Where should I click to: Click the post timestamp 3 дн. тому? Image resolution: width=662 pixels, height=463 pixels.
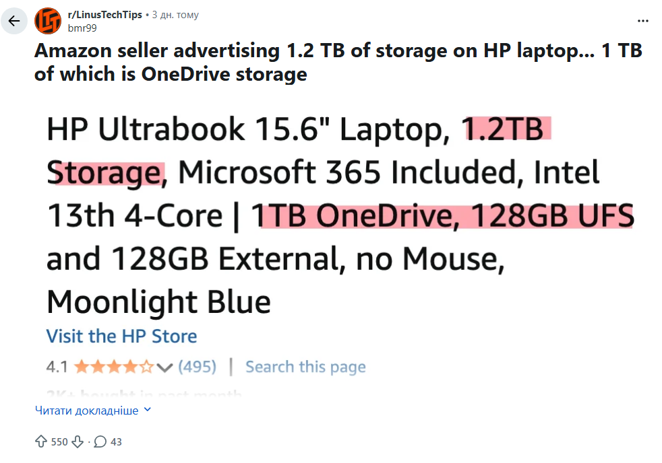pos(175,15)
